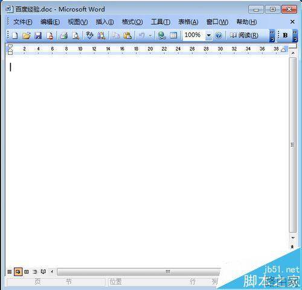Open the 视图(V) menu

tap(78, 22)
